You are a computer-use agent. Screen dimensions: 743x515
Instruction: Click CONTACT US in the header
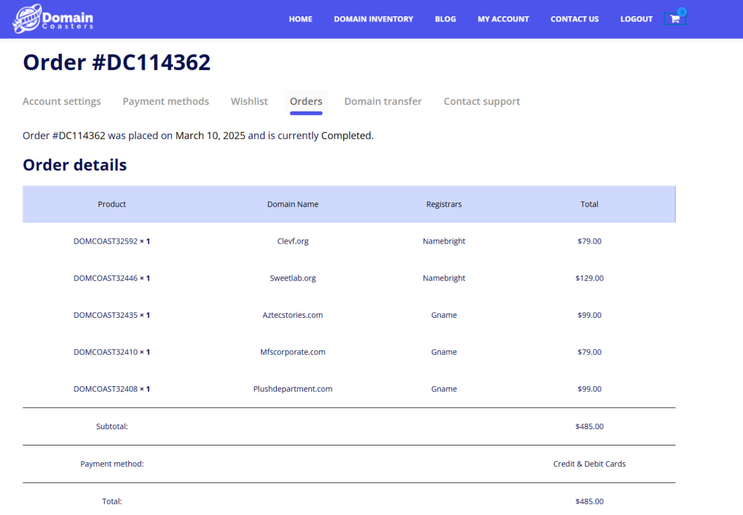coord(575,19)
